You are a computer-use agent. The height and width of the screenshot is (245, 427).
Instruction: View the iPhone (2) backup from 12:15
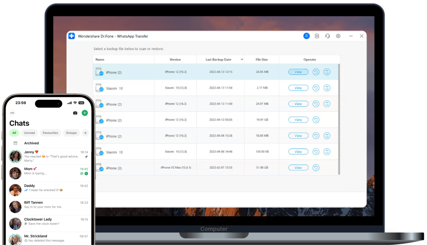[x=298, y=72]
